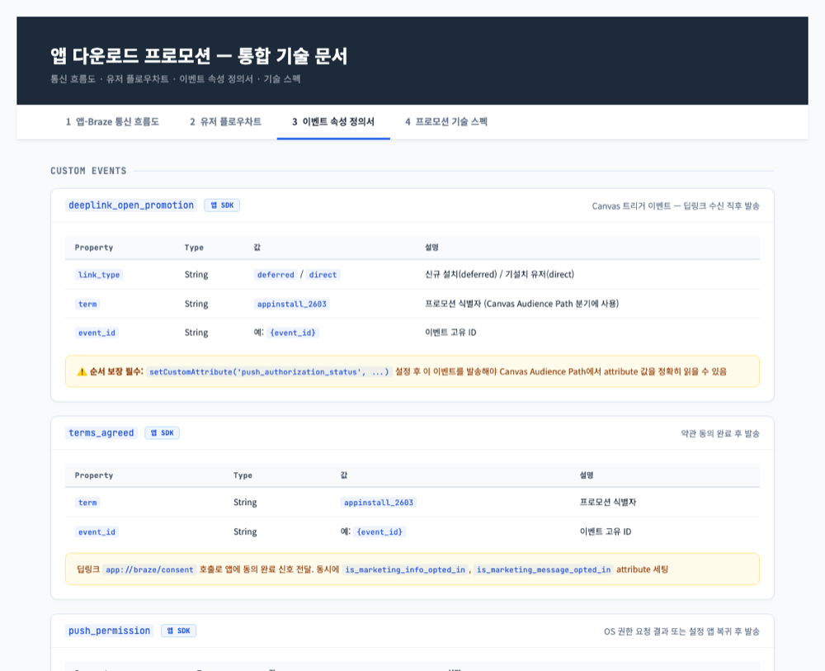
Task: Click the is_marketing_message_opted_in attribute code
Action: coord(544,570)
